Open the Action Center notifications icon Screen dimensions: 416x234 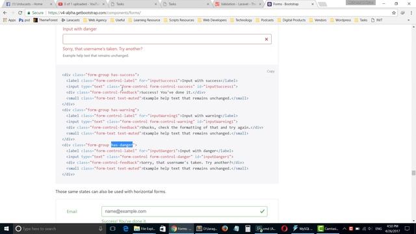coord(408,229)
